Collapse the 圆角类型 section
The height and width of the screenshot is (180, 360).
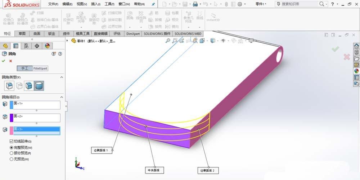[x=62, y=77]
